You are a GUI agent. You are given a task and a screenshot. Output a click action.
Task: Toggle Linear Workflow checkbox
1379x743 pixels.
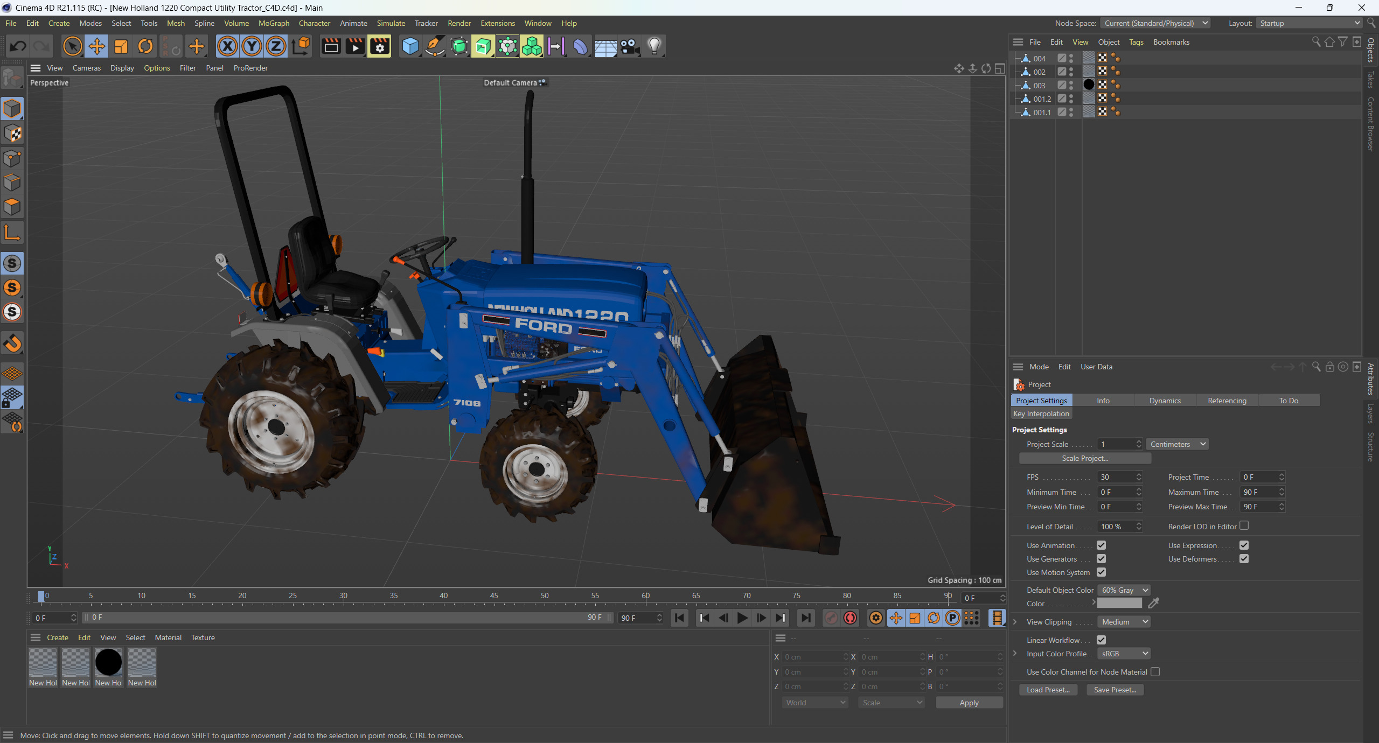click(1101, 640)
